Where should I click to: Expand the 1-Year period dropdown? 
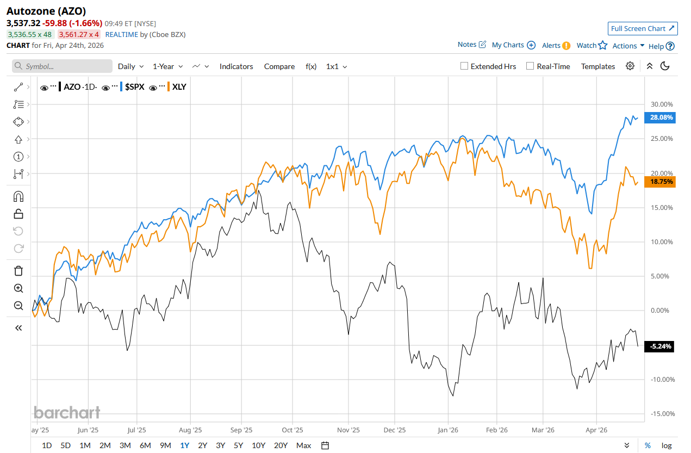click(x=167, y=66)
